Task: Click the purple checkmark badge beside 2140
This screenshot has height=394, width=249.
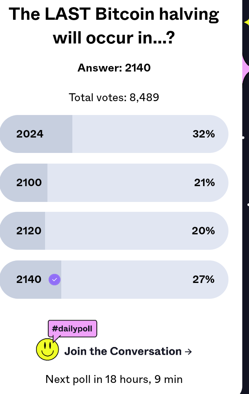Action: (55, 279)
